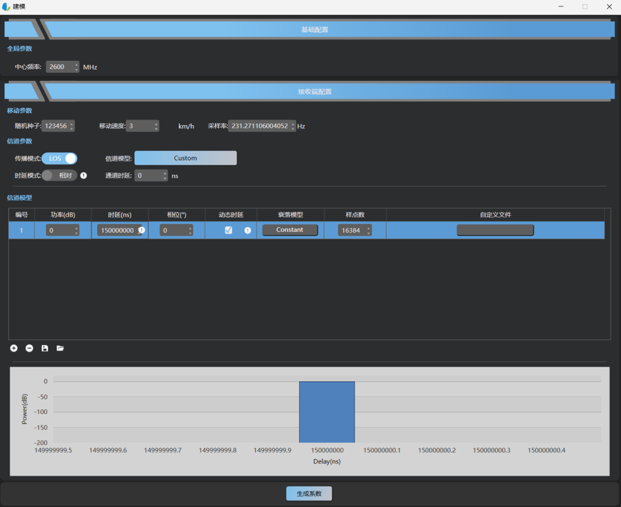The height and width of the screenshot is (507, 621).
Task: Click the 编号 column header
Action: pyautogui.click(x=21, y=215)
